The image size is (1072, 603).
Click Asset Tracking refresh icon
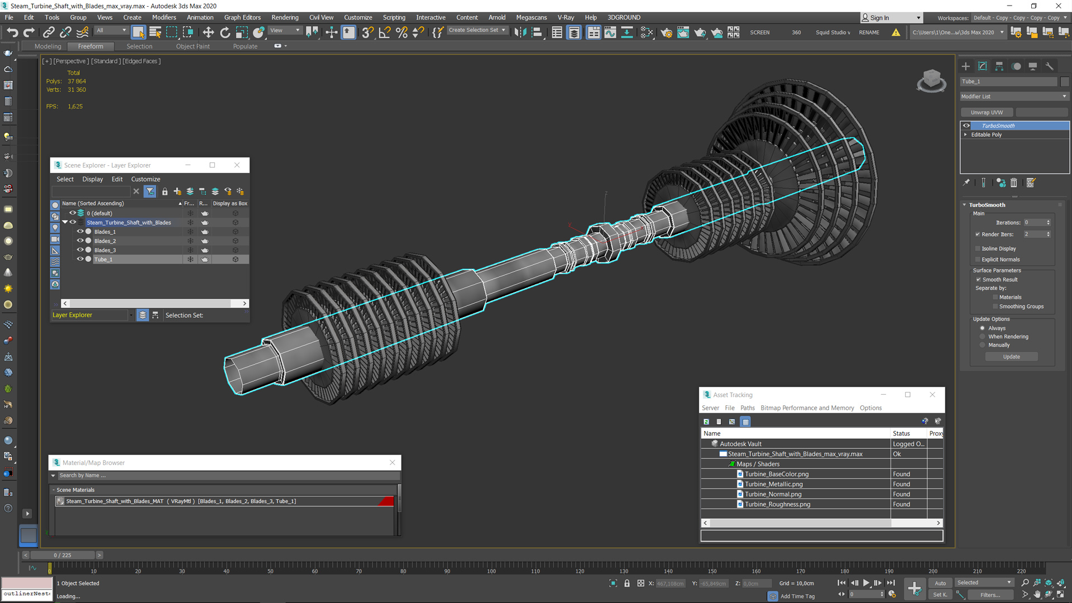(706, 422)
